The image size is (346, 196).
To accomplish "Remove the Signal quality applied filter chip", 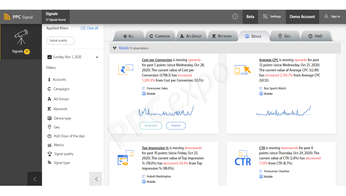I will click(60, 41).
